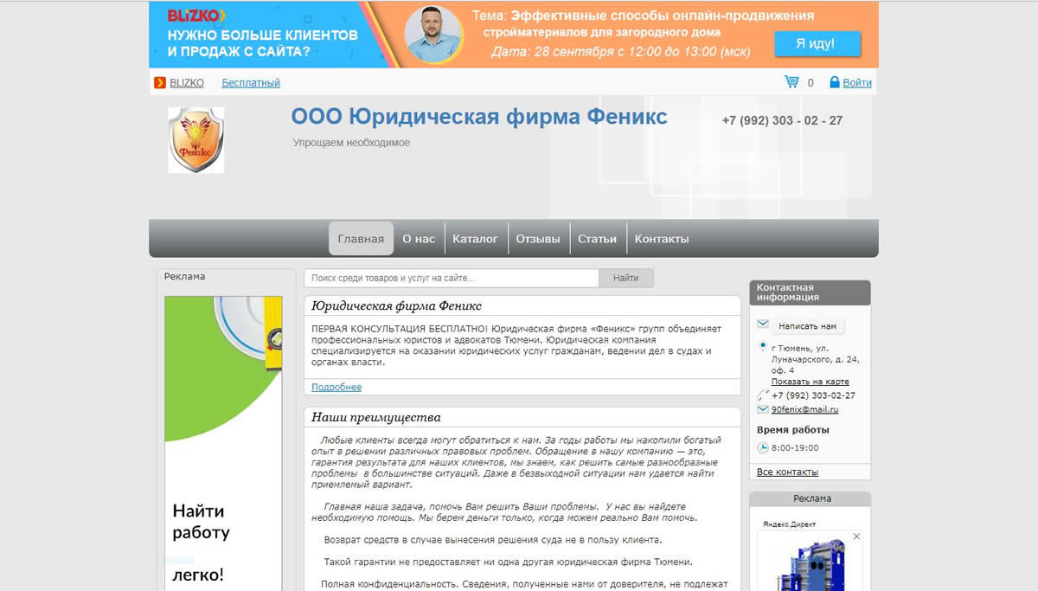Click the site search input field
Image resolution: width=1038 pixels, height=591 pixels.
tap(450, 277)
